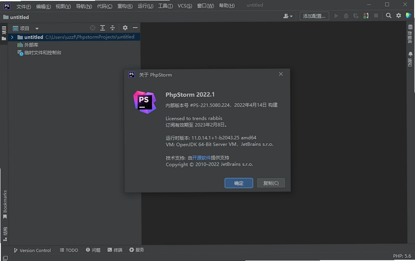Image resolution: width=415 pixels, height=261 pixels.
Task: Collapse all items in project panel
Action: [112, 28]
